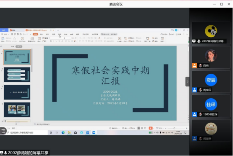This screenshot has width=233, height=156.
Task: Click play from current slide icon
Action: coord(22,39)
